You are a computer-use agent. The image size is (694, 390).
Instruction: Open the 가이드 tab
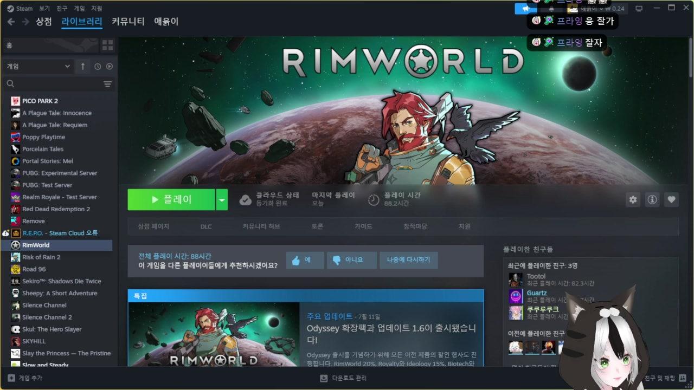pos(363,226)
